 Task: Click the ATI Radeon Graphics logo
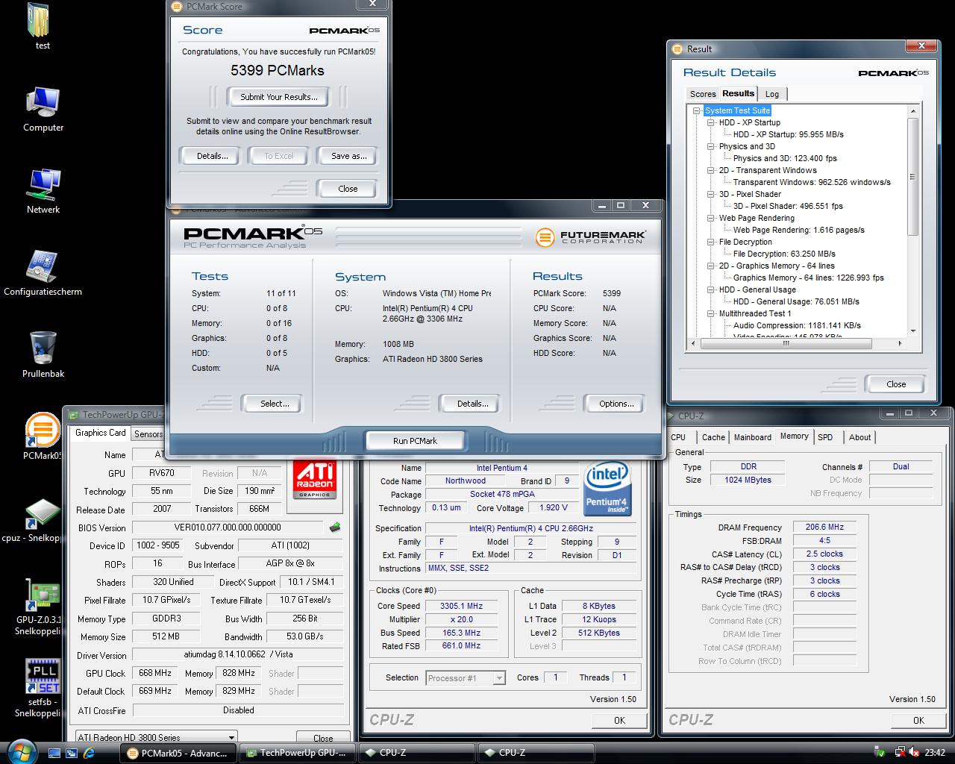(315, 478)
